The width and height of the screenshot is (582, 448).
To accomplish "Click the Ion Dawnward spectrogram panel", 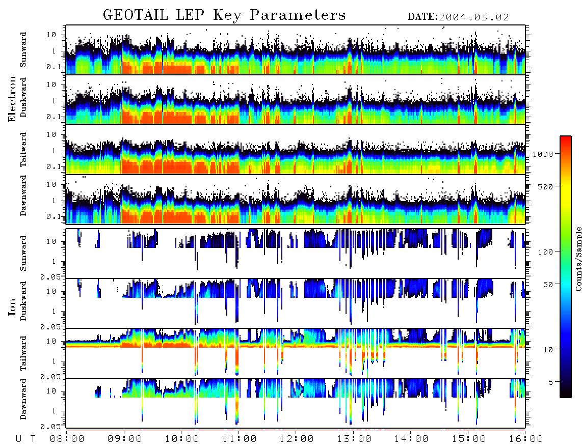I will (x=296, y=403).
